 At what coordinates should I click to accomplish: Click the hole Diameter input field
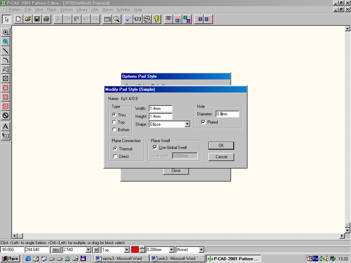pos(227,114)
